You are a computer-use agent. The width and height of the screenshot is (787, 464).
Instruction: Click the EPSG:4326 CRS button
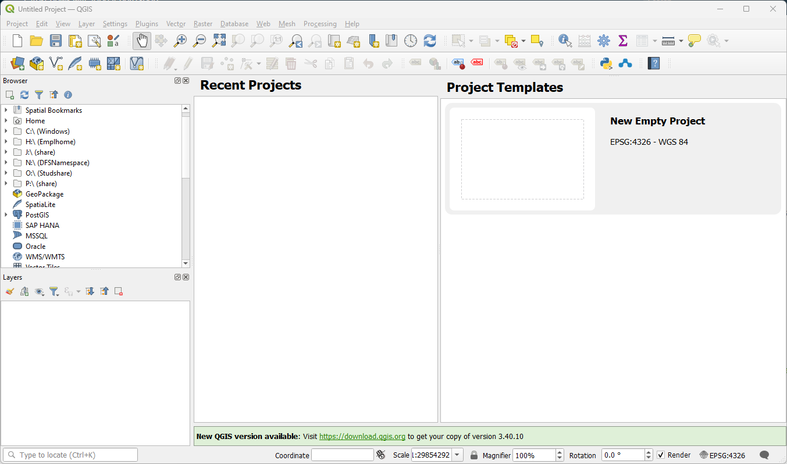click(722, 455)
